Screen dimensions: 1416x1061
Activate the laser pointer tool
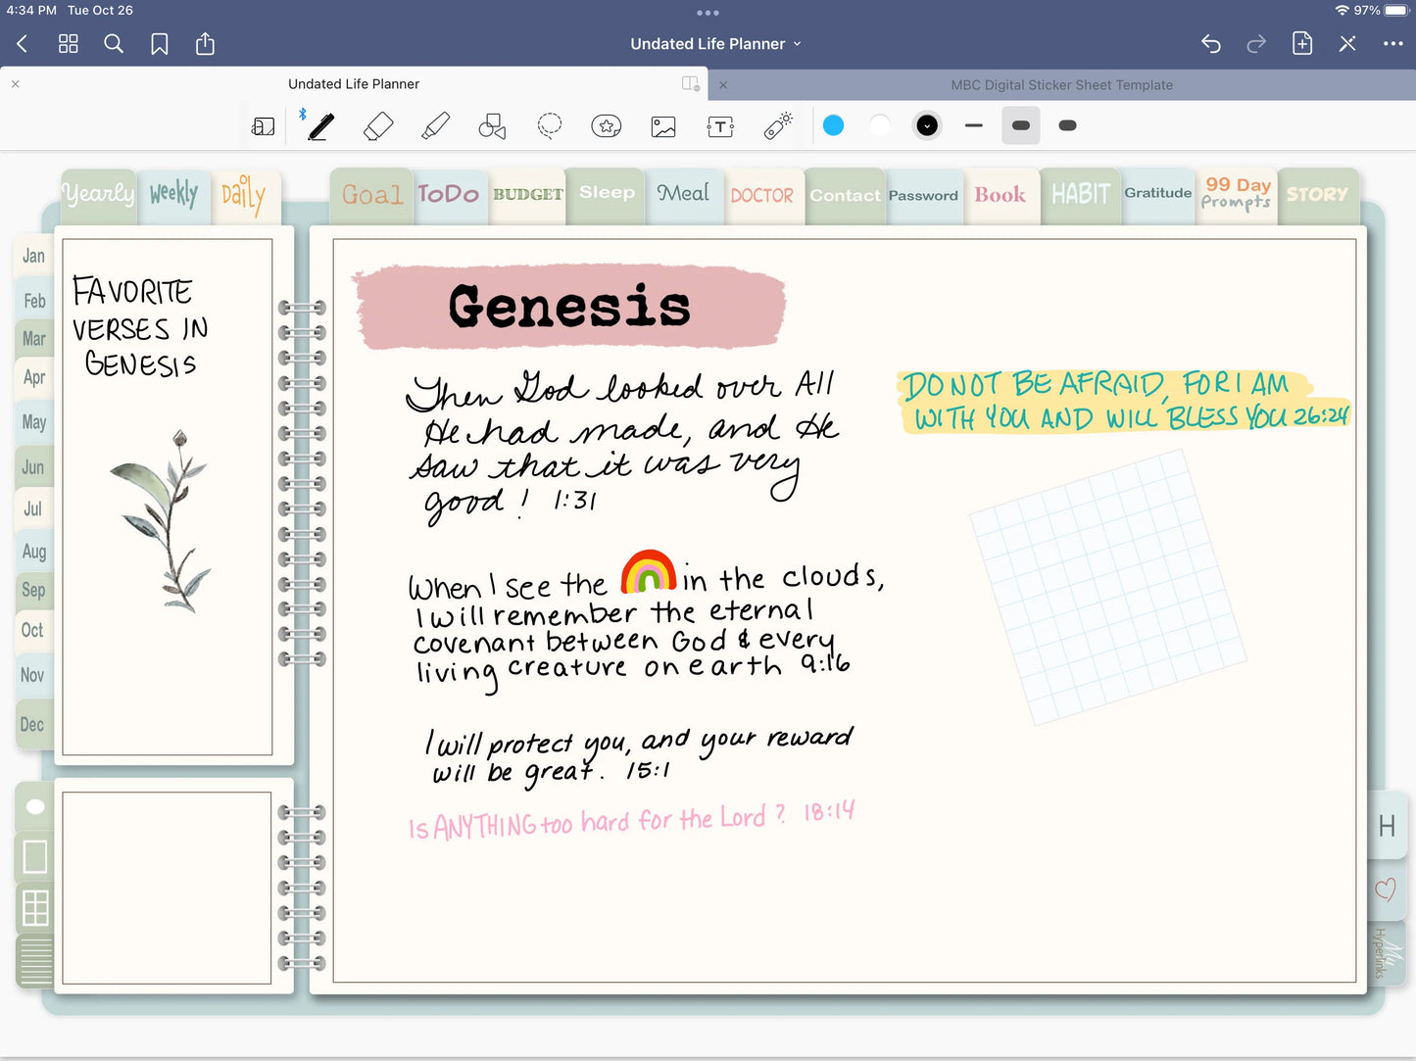click(x=778, y=126)
